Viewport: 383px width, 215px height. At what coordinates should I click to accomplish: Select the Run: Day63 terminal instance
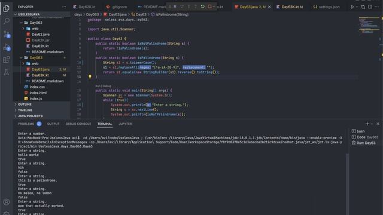(366, 143)
